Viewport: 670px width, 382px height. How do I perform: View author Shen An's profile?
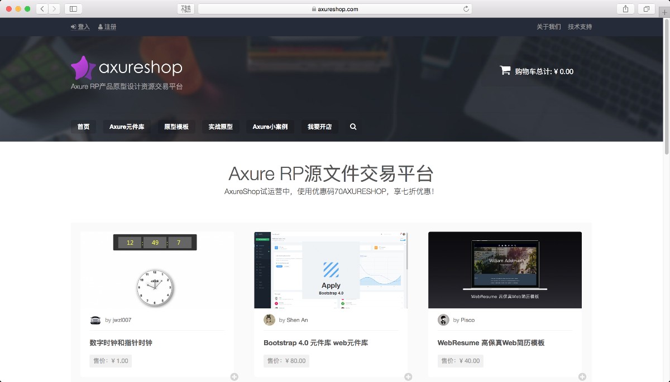pyautogui.click(x=297, y=320)
